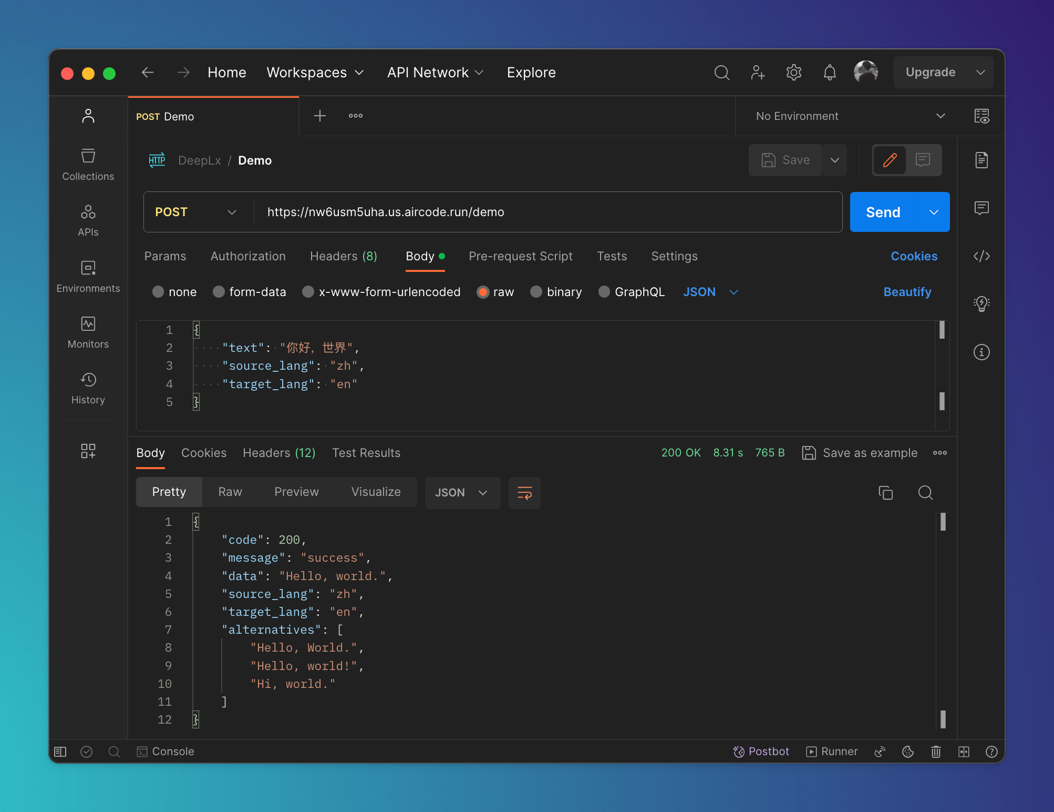Click the invite collaborators icon

[757, 73]
